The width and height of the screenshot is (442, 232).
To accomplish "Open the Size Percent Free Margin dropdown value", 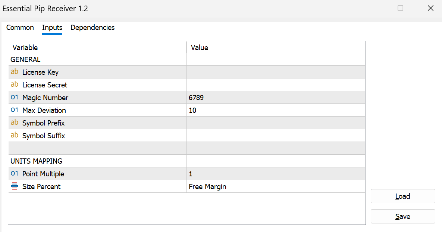I will point(276,186).
